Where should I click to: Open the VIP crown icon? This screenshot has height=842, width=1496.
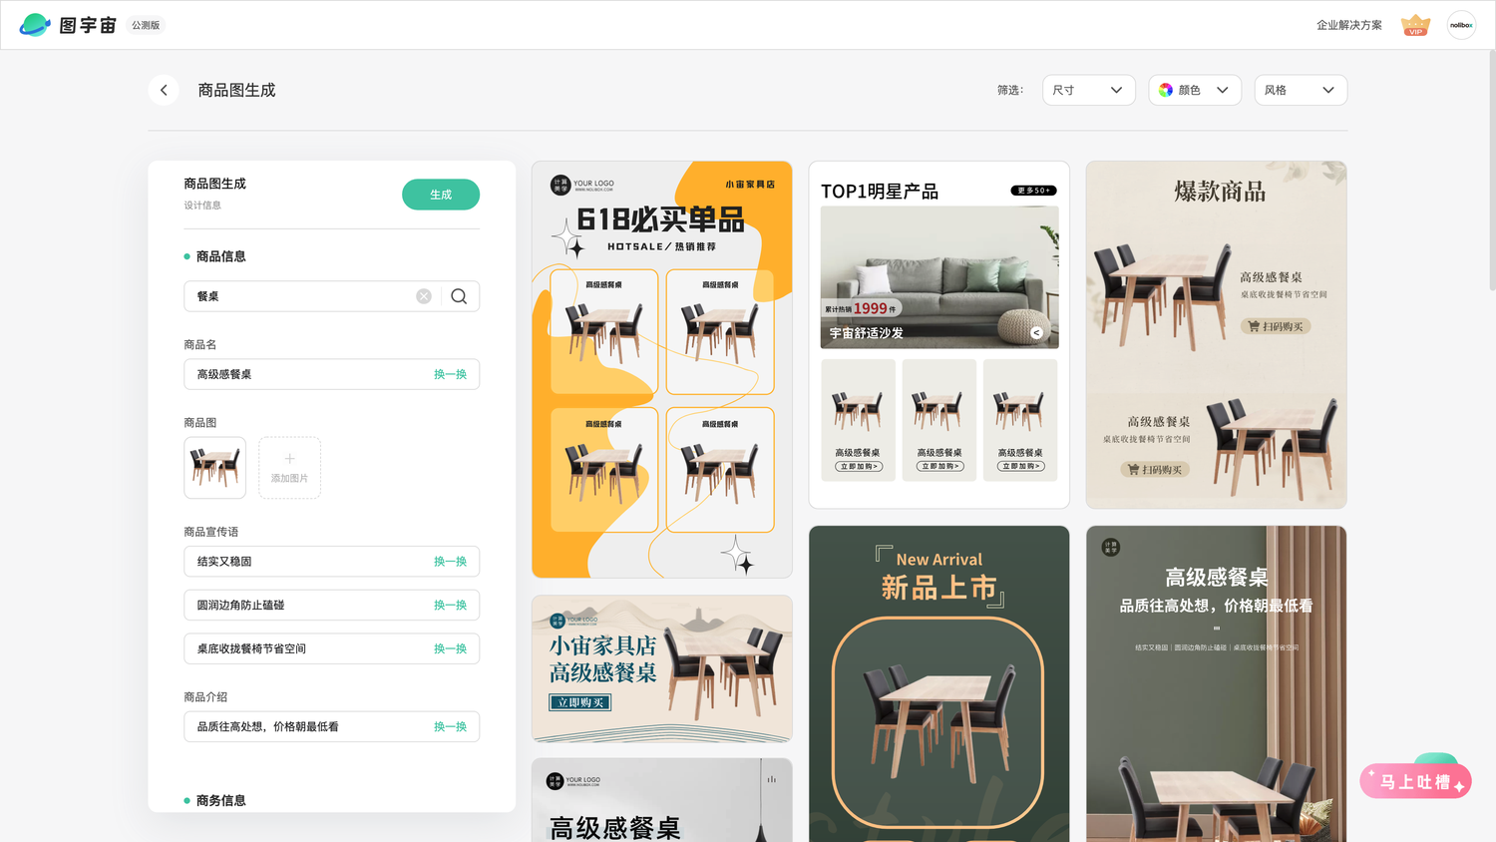click(1415, 25)
